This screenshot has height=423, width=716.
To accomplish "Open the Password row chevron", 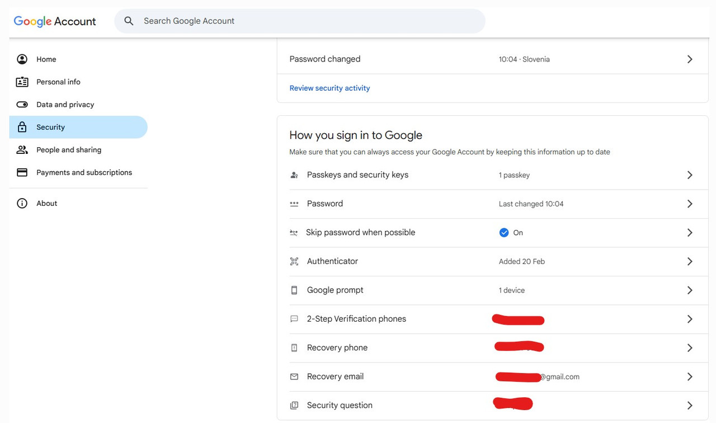I will 690,204.
